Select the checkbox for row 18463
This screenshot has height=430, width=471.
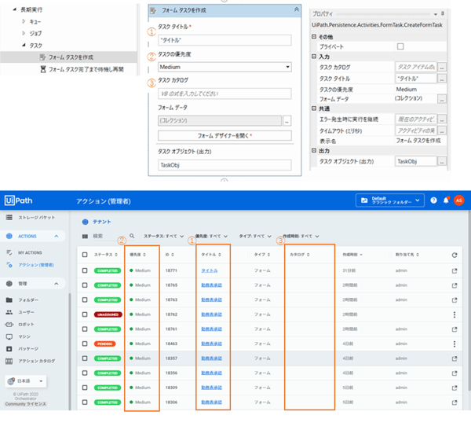pos(85,344)
